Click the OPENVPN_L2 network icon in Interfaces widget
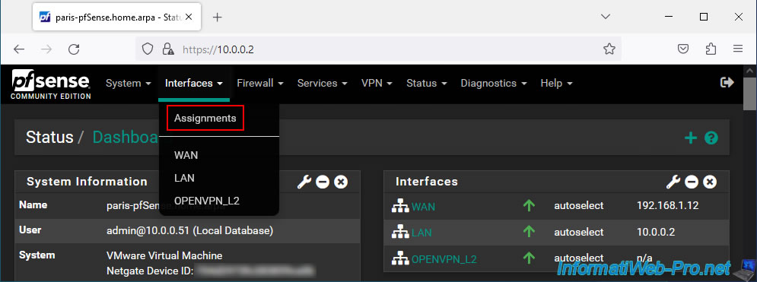 click(400, 259)
